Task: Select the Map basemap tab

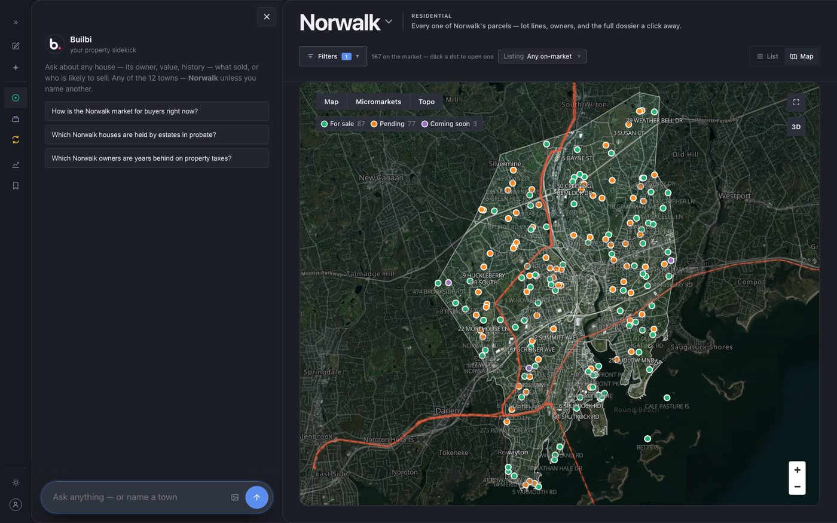Action: (331, 102)
